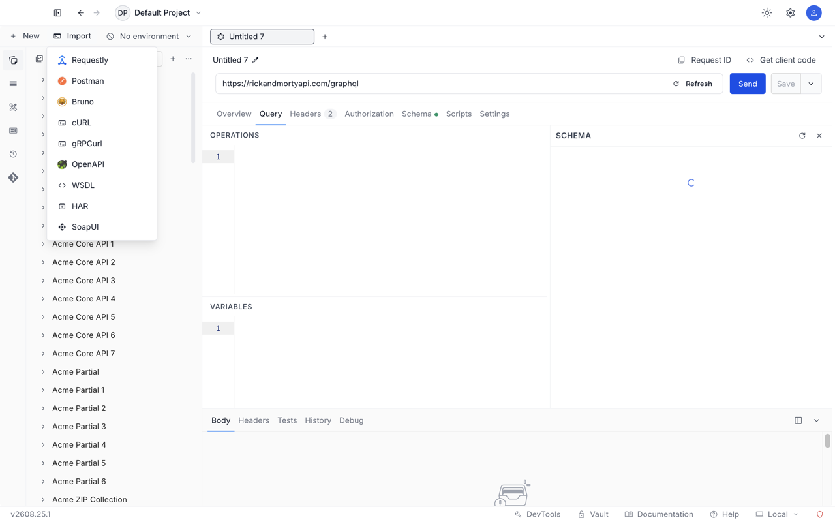
Task: Expand Acme Core API 4 chevron
Action: point(43,299)
